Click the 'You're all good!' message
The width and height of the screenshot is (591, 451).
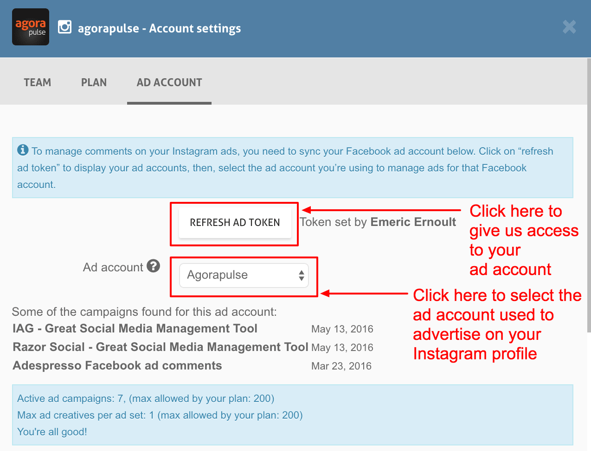(x=52, y=432)
